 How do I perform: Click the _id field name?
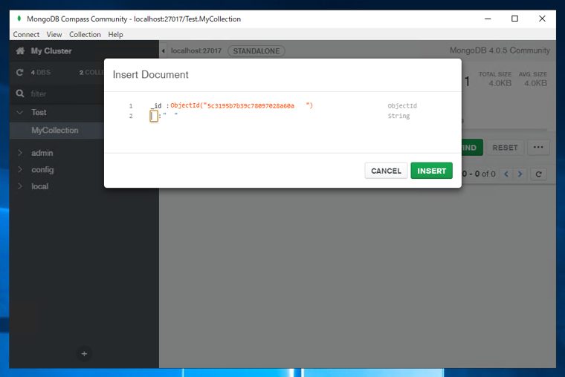[x=156, y=106]
